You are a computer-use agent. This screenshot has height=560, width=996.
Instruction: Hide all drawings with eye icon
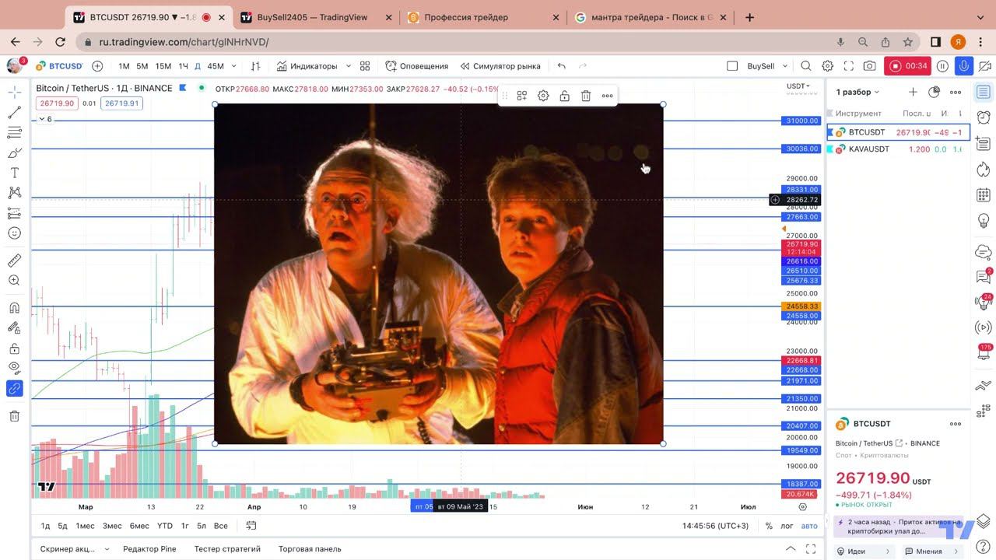coord(14,368)
